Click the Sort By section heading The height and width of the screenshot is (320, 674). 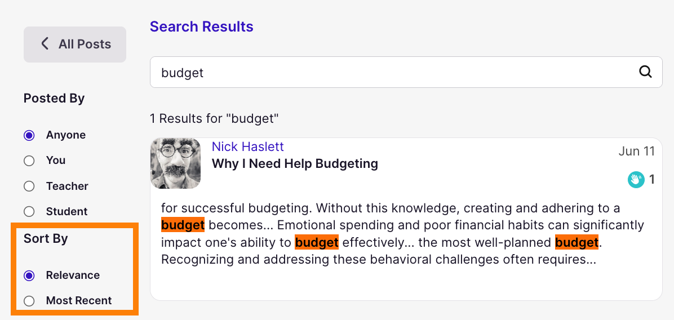(46, 238)
